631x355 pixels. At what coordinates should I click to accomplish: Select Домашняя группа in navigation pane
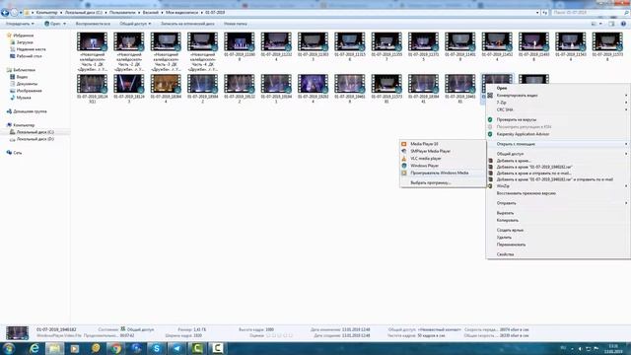(x=30, y=111)
